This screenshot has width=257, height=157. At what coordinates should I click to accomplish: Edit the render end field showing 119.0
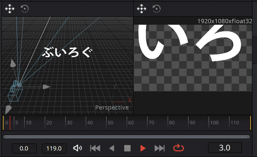tap(54, 149)
